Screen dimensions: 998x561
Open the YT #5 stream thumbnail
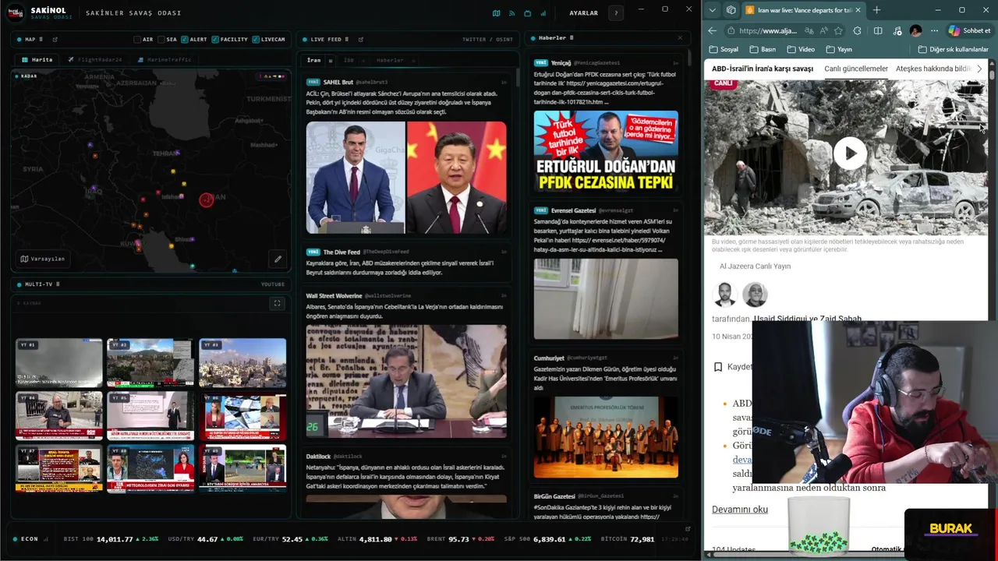pyautogui.click(x=150, y=415)
